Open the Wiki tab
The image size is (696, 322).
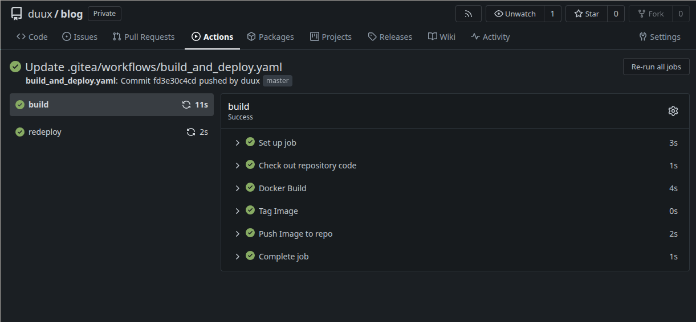pos(442,37)
